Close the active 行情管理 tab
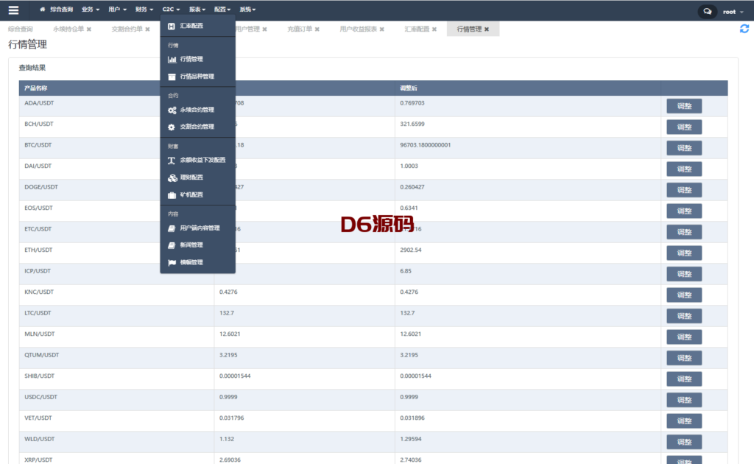Screen dimensions: 754x464 click(x=487, y=29)
